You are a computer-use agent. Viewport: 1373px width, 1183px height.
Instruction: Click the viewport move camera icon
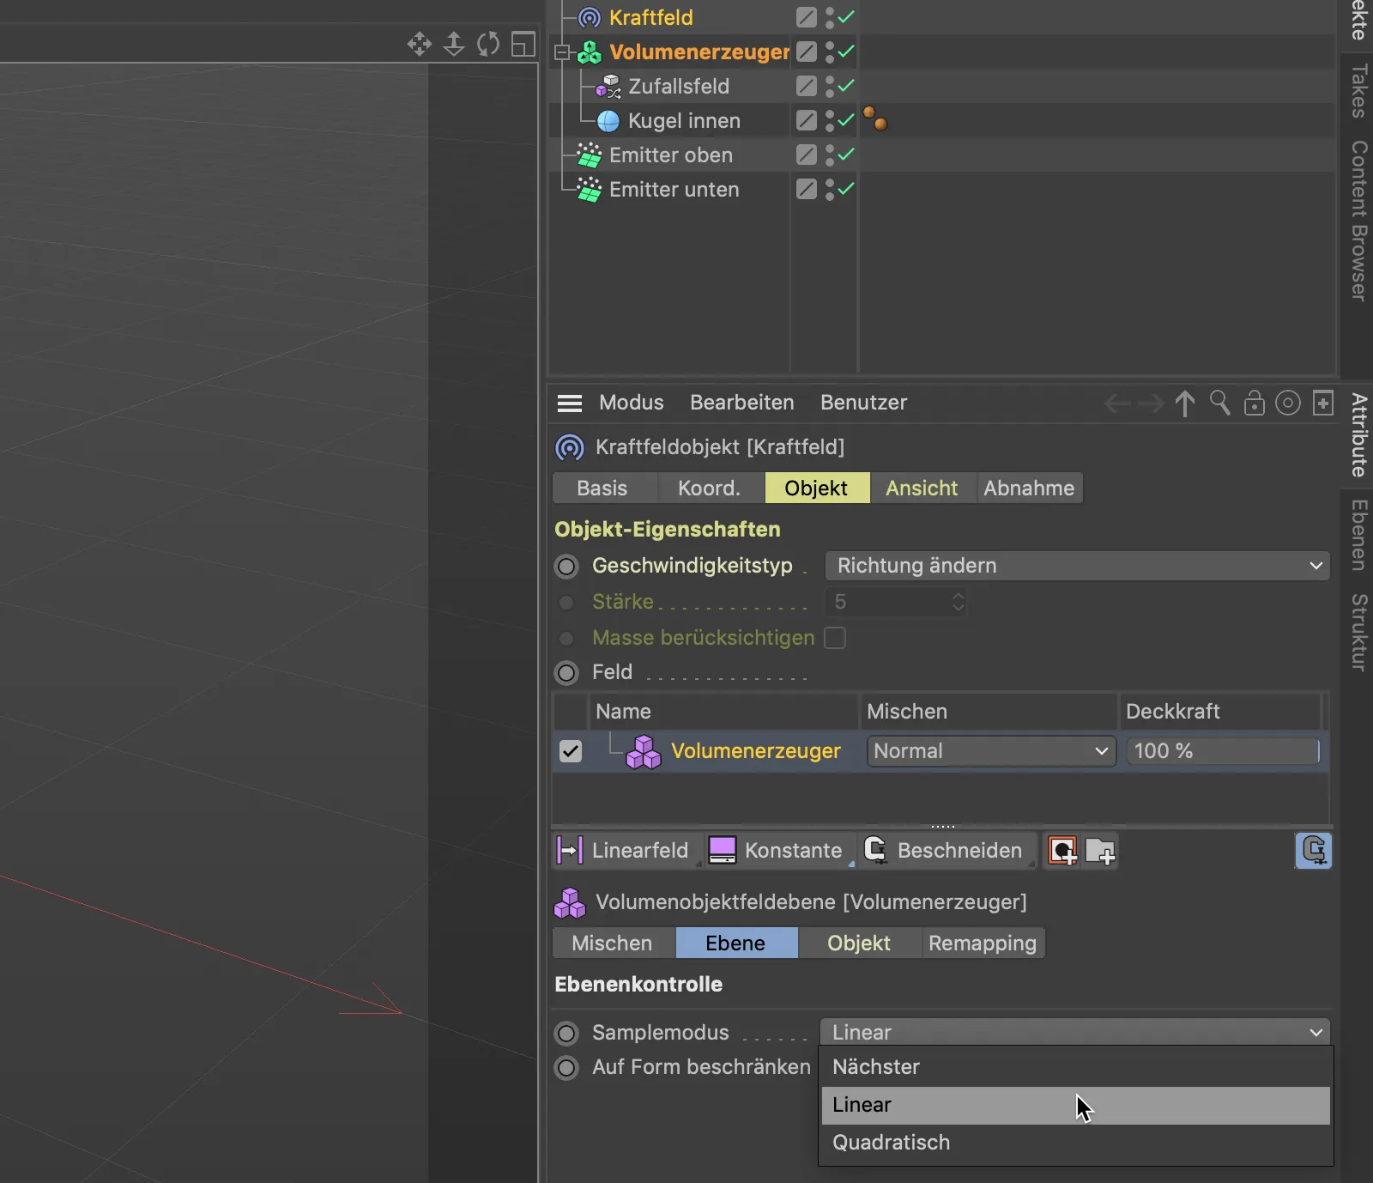pos(420,44)
